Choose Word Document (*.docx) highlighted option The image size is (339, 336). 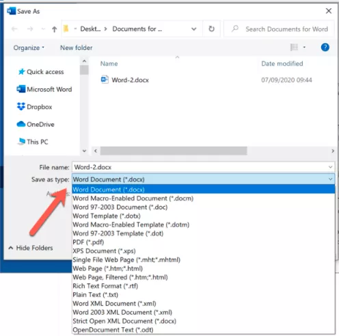point(204,190)
